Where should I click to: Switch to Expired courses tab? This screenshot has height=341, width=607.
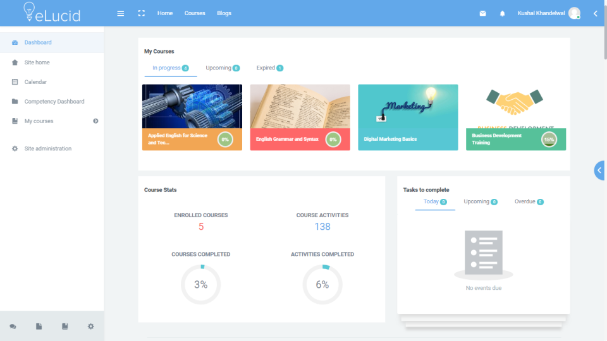(269, 68)
